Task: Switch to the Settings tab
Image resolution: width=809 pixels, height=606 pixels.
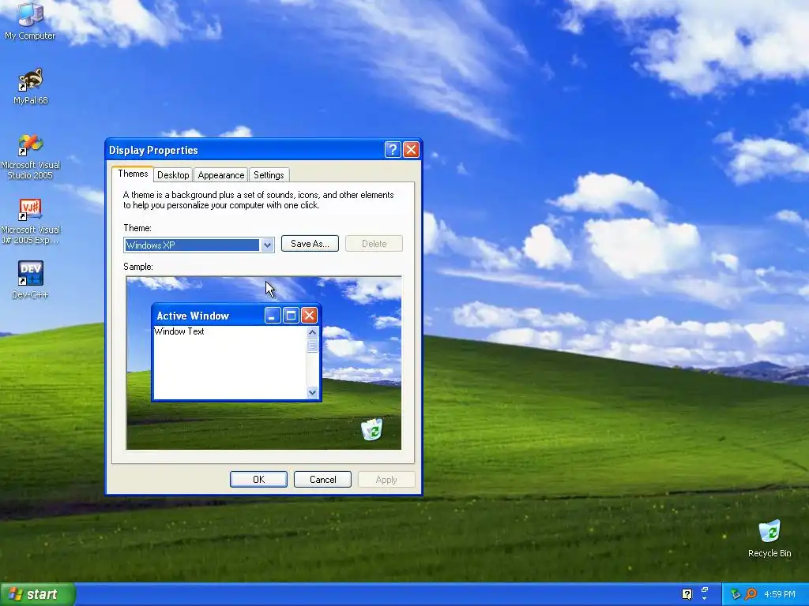Action: (x=269, y=175)
